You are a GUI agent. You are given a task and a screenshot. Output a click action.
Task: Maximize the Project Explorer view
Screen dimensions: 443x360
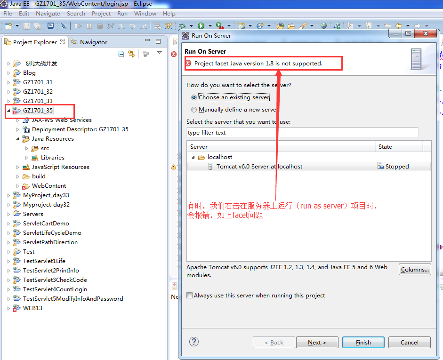158,41
